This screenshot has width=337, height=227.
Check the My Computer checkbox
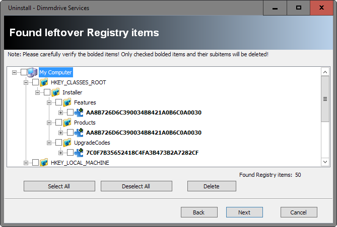[24, 72]
